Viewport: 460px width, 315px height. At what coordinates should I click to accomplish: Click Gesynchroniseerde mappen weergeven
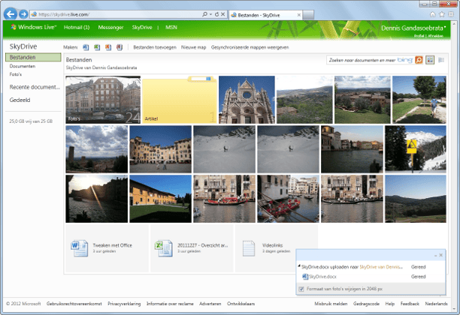250,47
